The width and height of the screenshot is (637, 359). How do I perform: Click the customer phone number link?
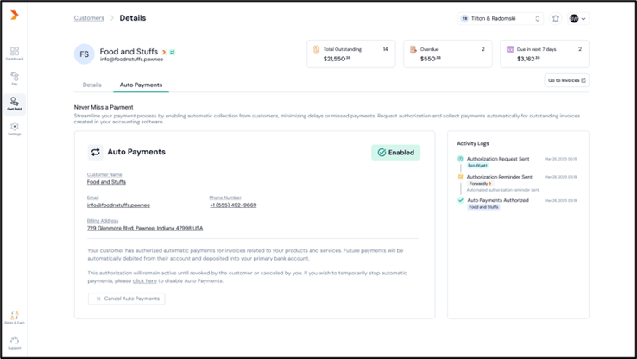click(233, 205)
